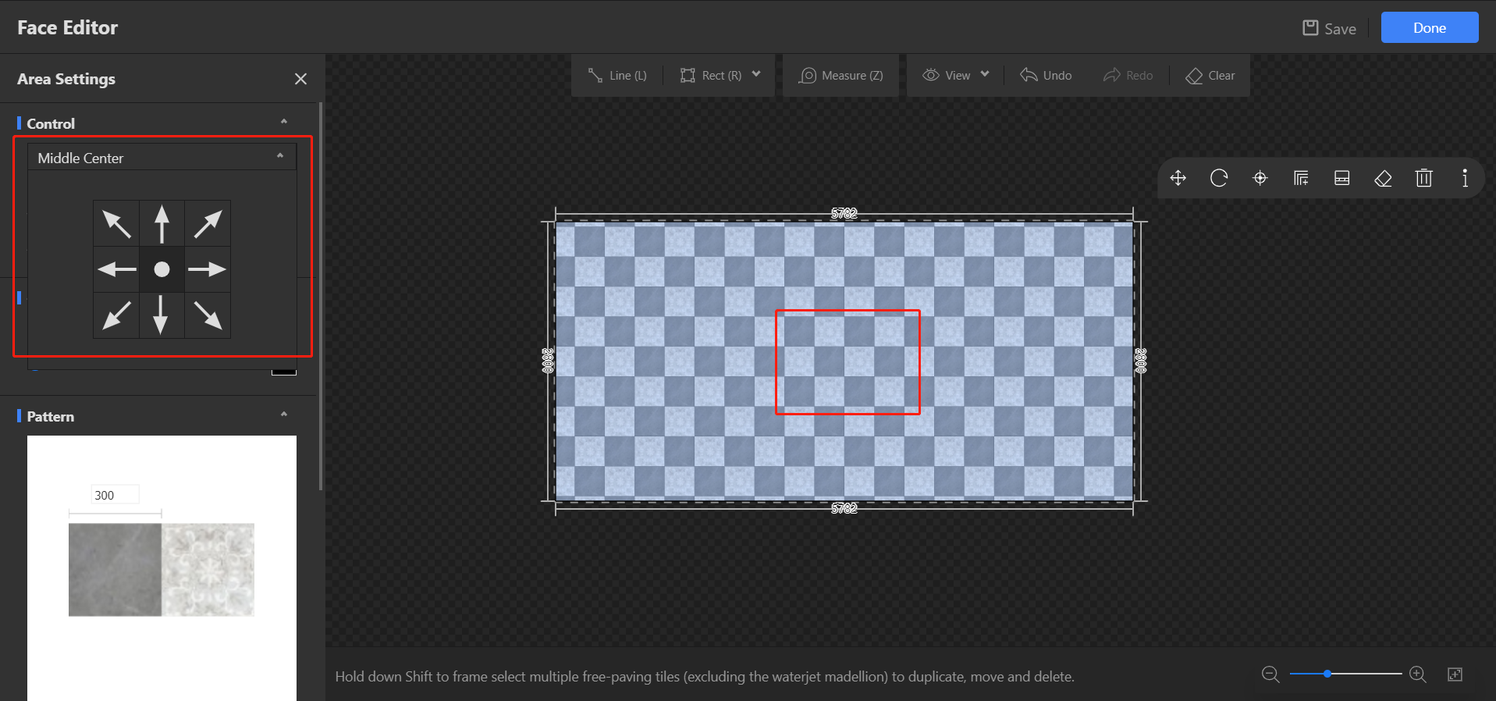Image resolution: width=1496 pixels, height=701 pixels.
Task: Collapse the Middle Center dropdown
Action: coord(279,157)
